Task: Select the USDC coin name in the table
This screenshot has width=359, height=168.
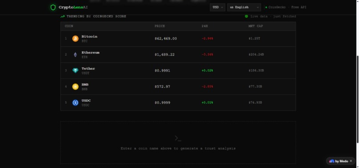Action: click(86, 100)
